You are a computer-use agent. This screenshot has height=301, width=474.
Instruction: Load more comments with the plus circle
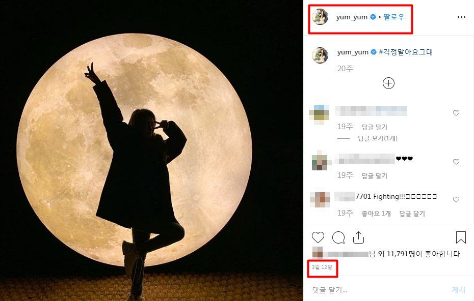(388, 83)
